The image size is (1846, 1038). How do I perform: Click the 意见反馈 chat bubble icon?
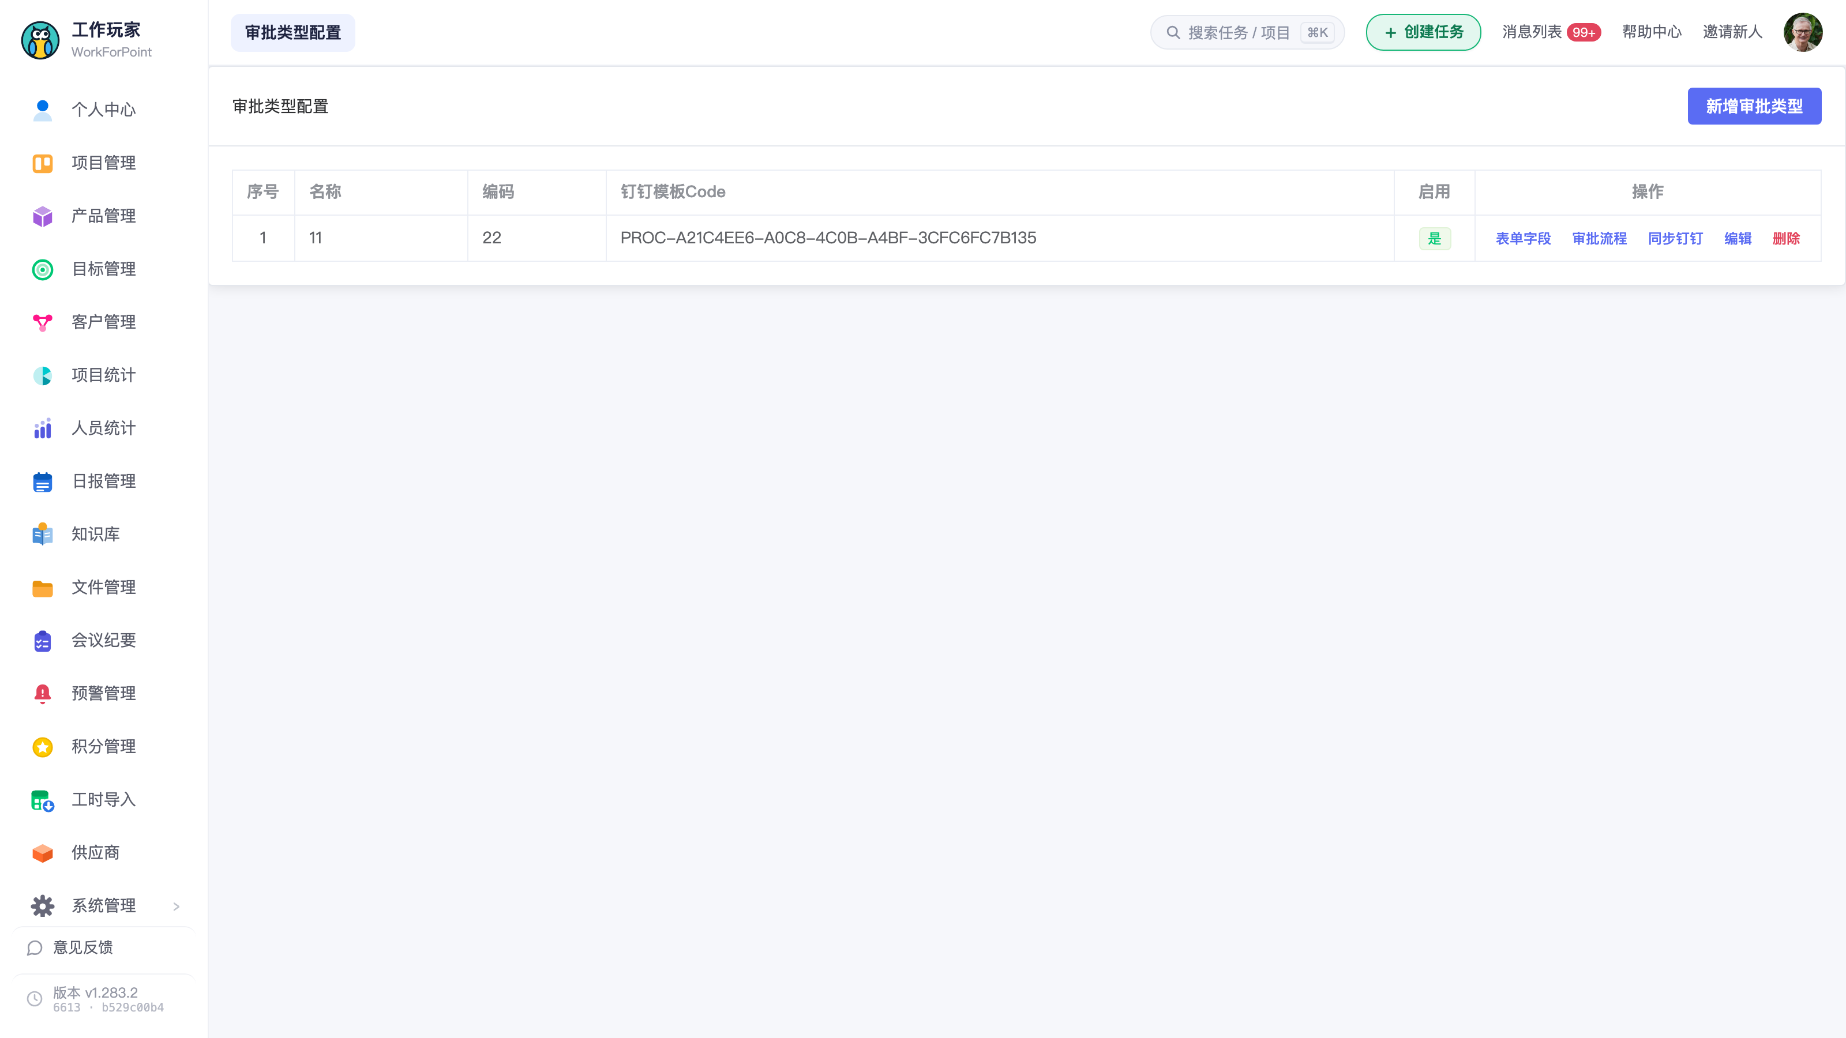(x=35, y=947)
